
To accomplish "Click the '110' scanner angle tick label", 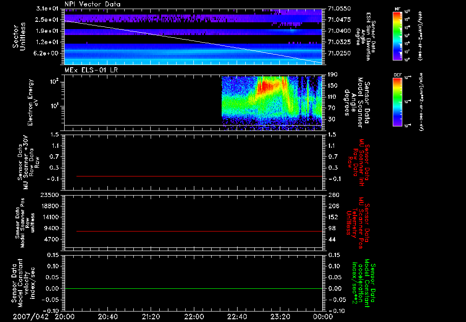I will point(333,97).
